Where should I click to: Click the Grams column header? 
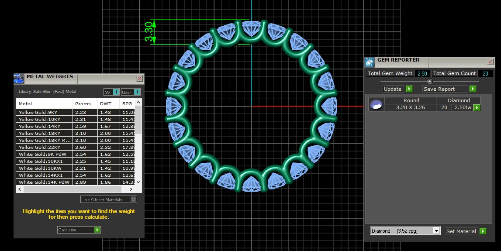coord(85,103)
